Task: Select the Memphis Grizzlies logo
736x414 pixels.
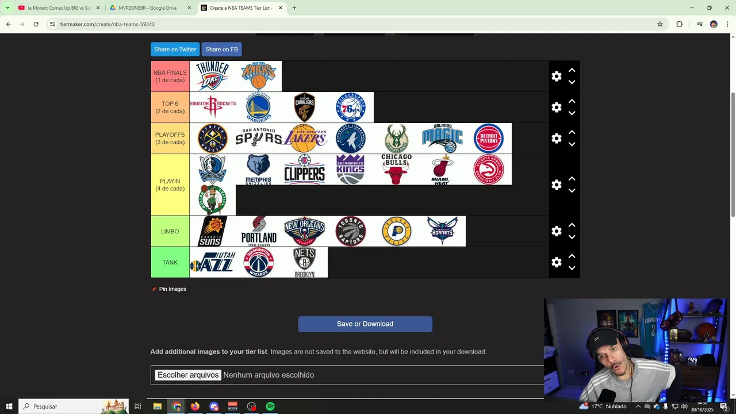Action: click(259, 170)
